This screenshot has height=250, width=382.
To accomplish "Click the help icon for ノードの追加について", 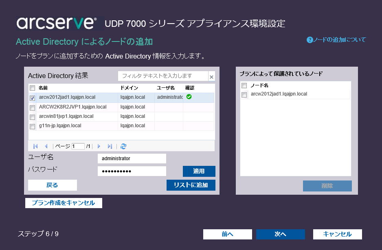I will pos(310,40).
